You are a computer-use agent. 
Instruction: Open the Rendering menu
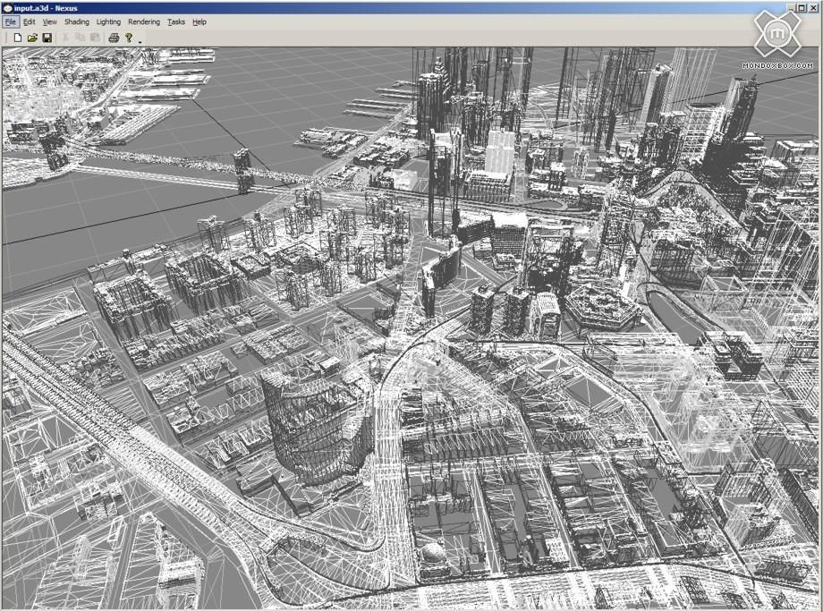point(144,21)
